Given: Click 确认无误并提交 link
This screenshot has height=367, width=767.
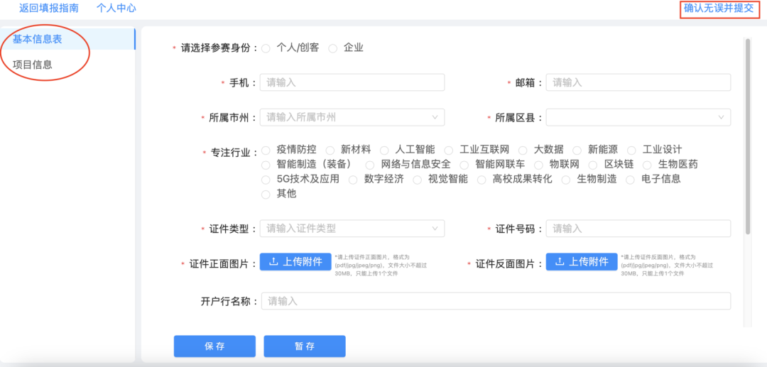Looking at the screenshot, I should (719, 9).
